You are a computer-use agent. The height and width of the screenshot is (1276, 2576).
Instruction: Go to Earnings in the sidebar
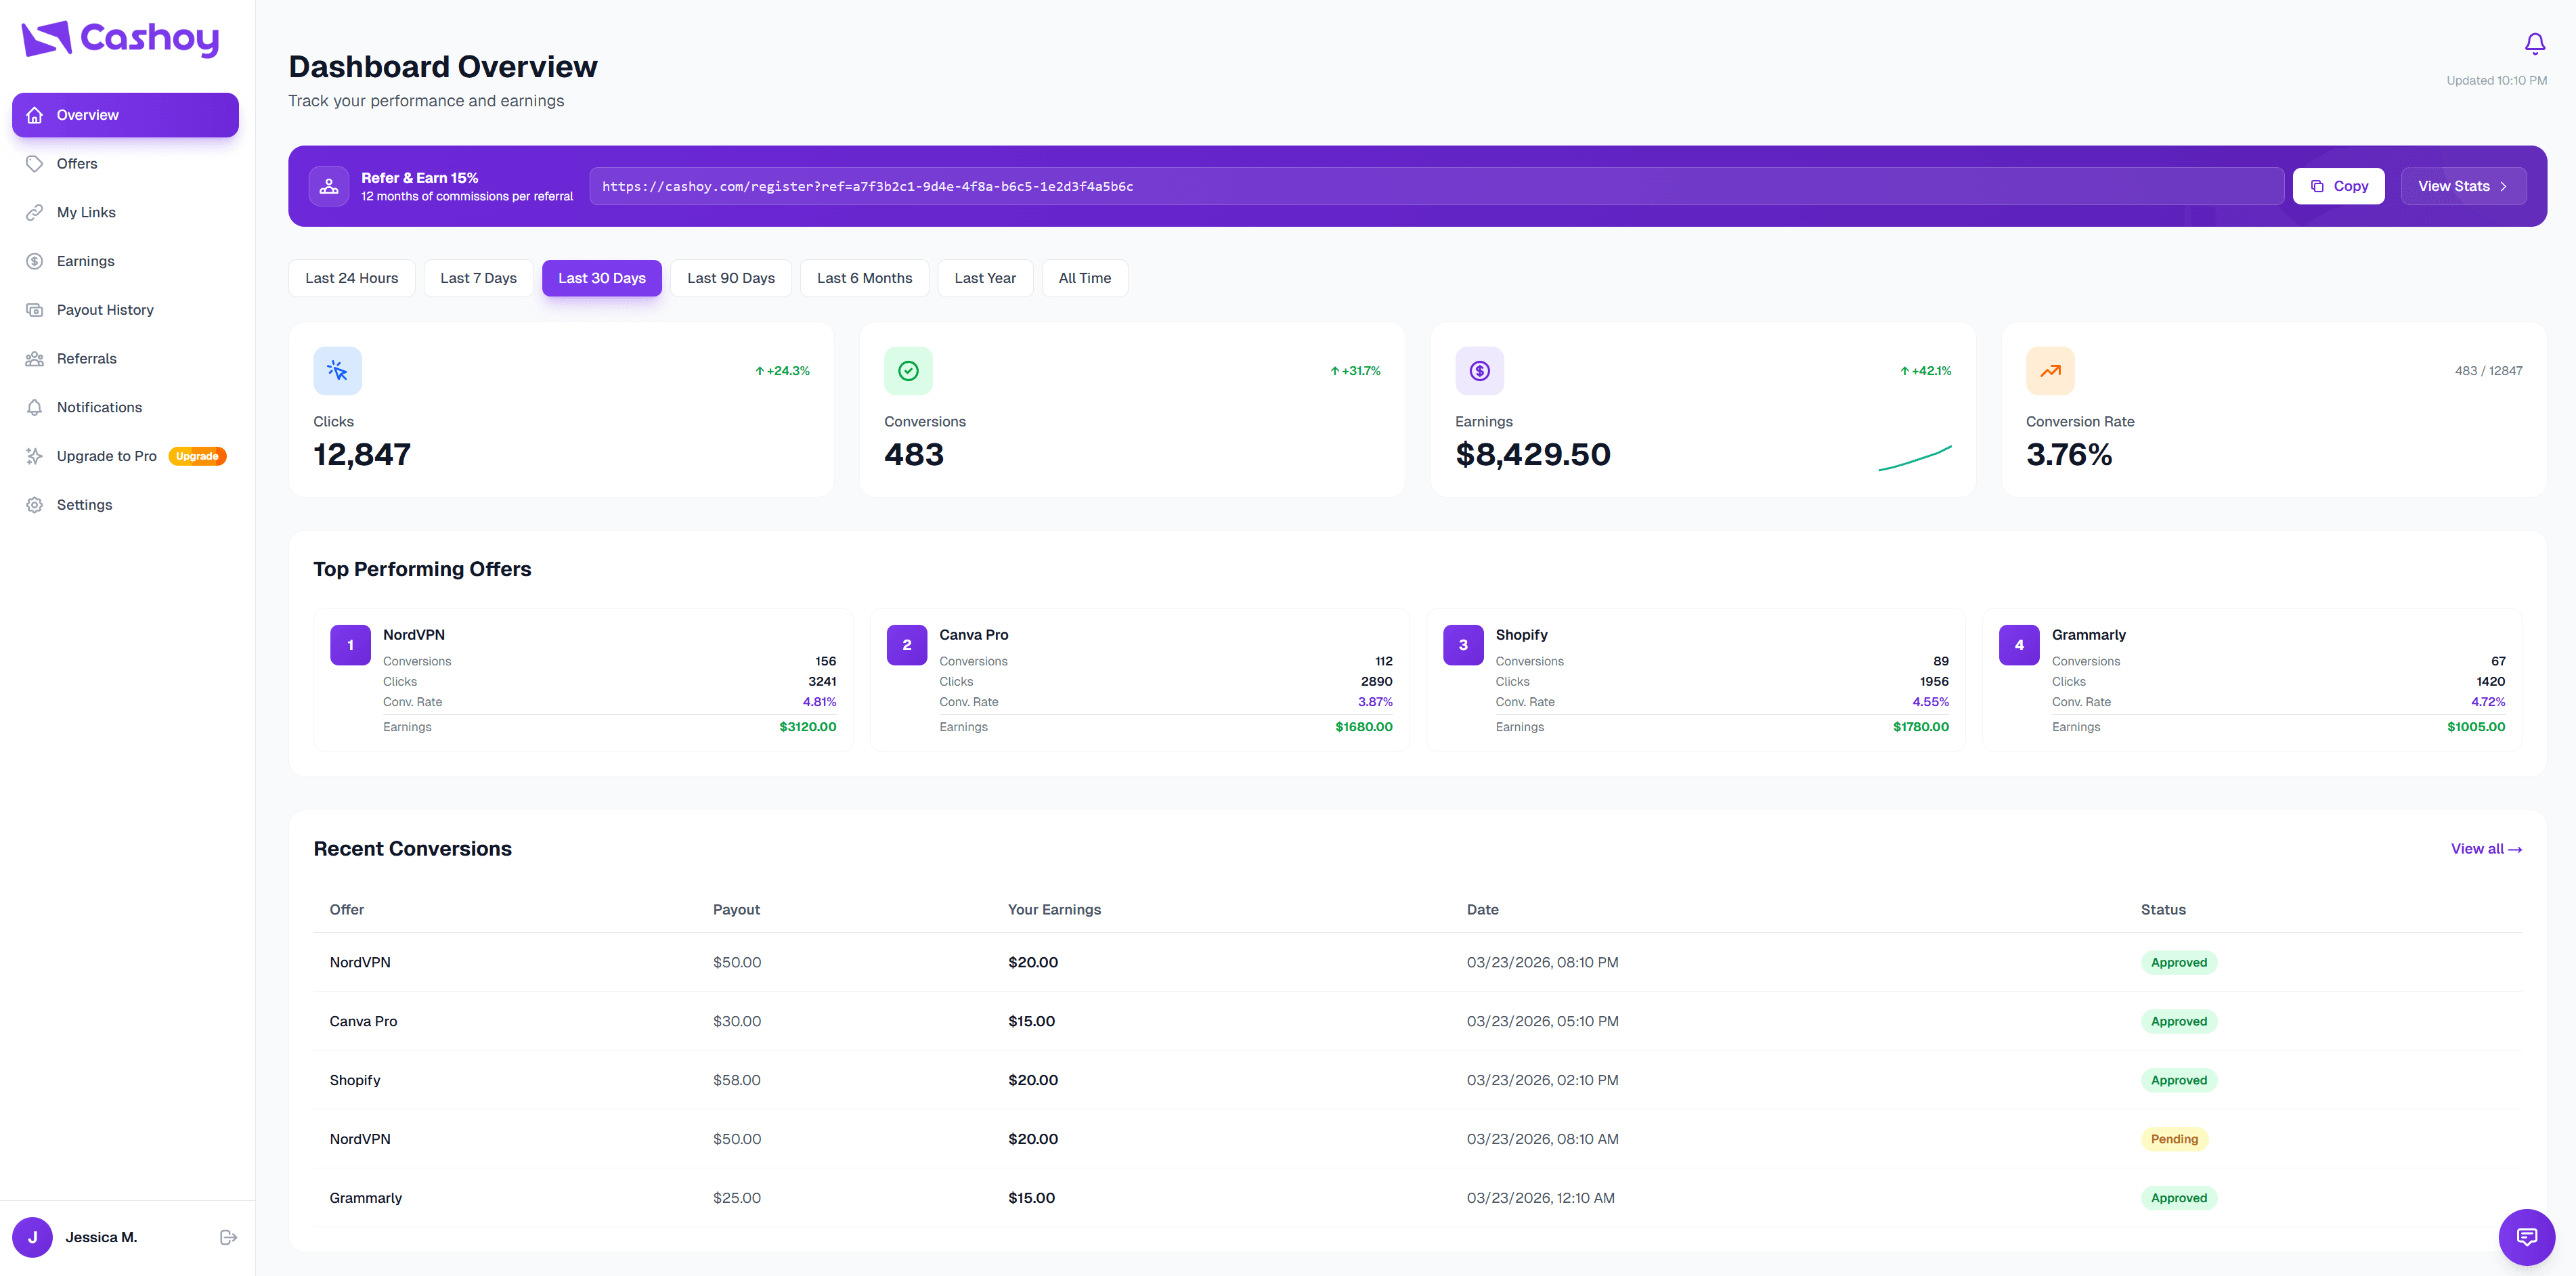125,261
